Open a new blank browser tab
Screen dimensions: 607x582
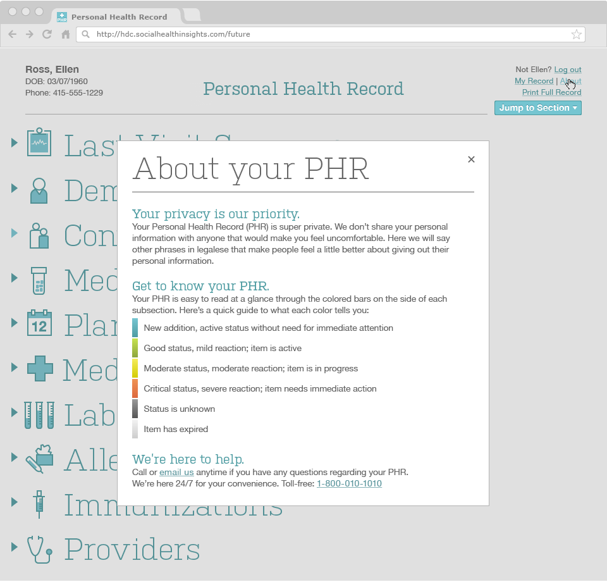[192, 15]
